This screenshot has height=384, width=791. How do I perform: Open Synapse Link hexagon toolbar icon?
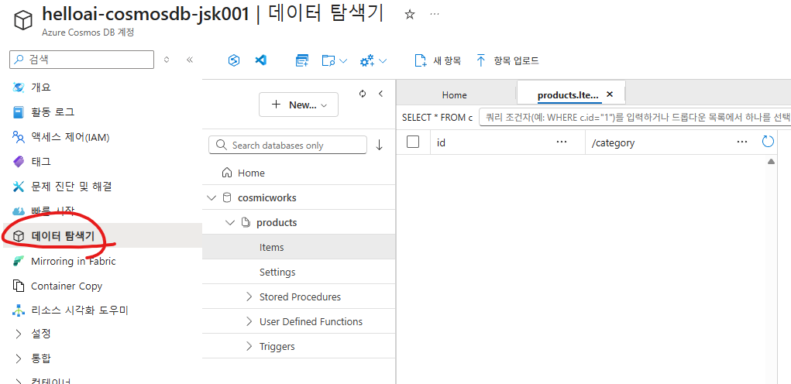(233, 61)
